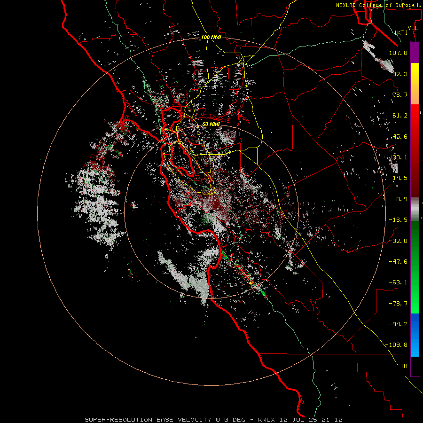Click the VEL legend title
Image resolution: width=423 pixels, height=423 pixels.
tap(413, 28)
